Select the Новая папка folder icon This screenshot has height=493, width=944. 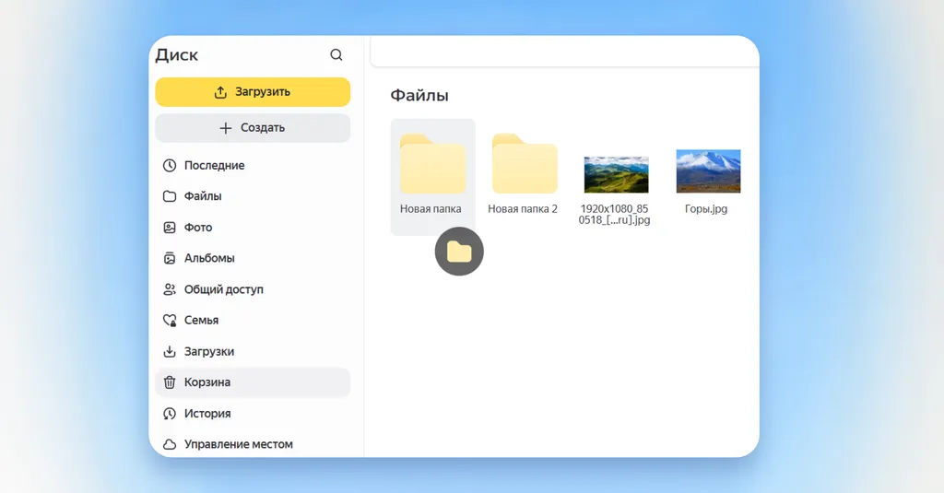coord(433,164)
